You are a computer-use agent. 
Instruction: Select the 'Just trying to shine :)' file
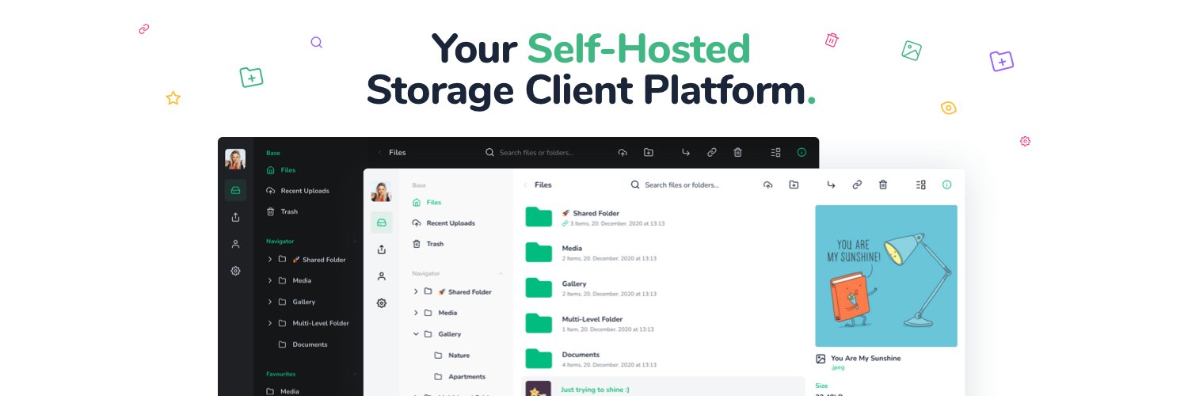664,386
